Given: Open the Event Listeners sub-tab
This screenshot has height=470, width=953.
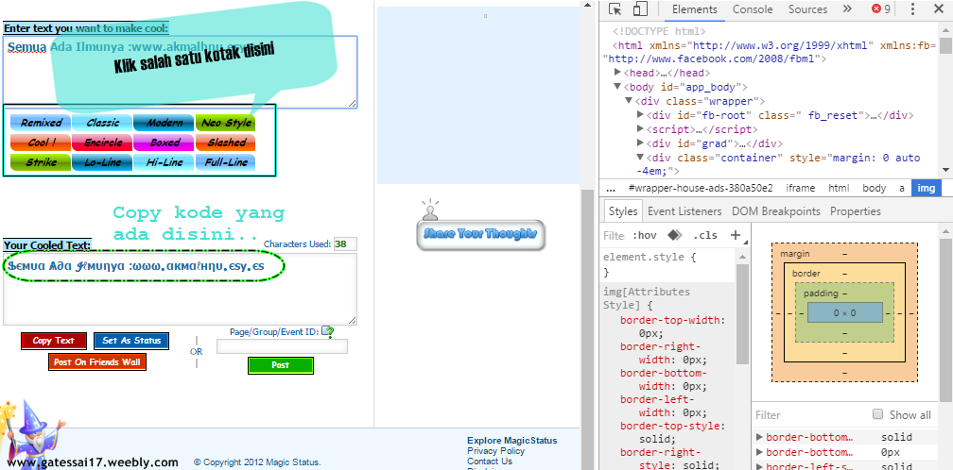Looking at the screenshot, I should (x=684, y=211).
